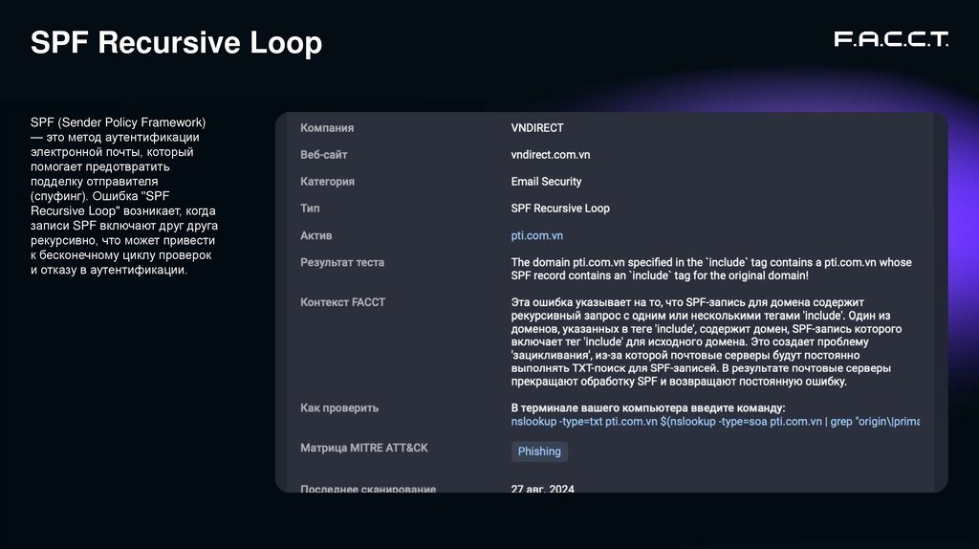
Task: Click the Как проверить label
Action: [339, 408]
